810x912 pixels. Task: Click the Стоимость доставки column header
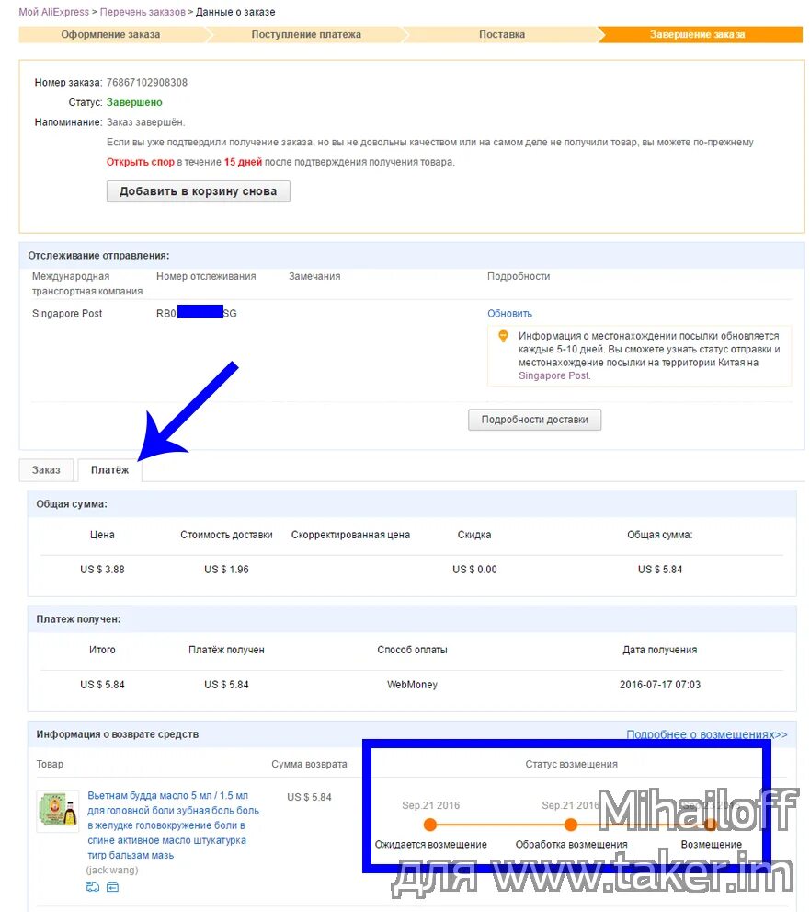point(226,535)
